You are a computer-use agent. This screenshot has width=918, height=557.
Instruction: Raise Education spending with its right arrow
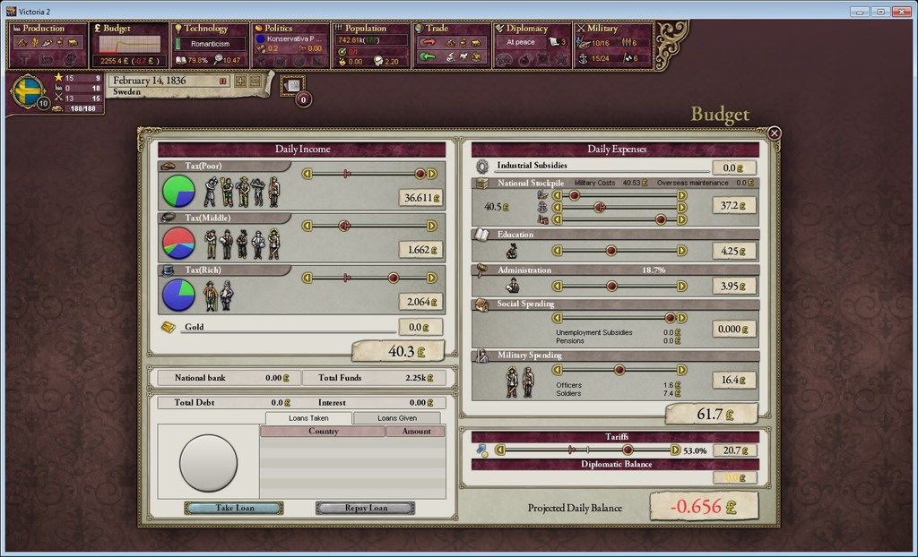pos(681,251)
